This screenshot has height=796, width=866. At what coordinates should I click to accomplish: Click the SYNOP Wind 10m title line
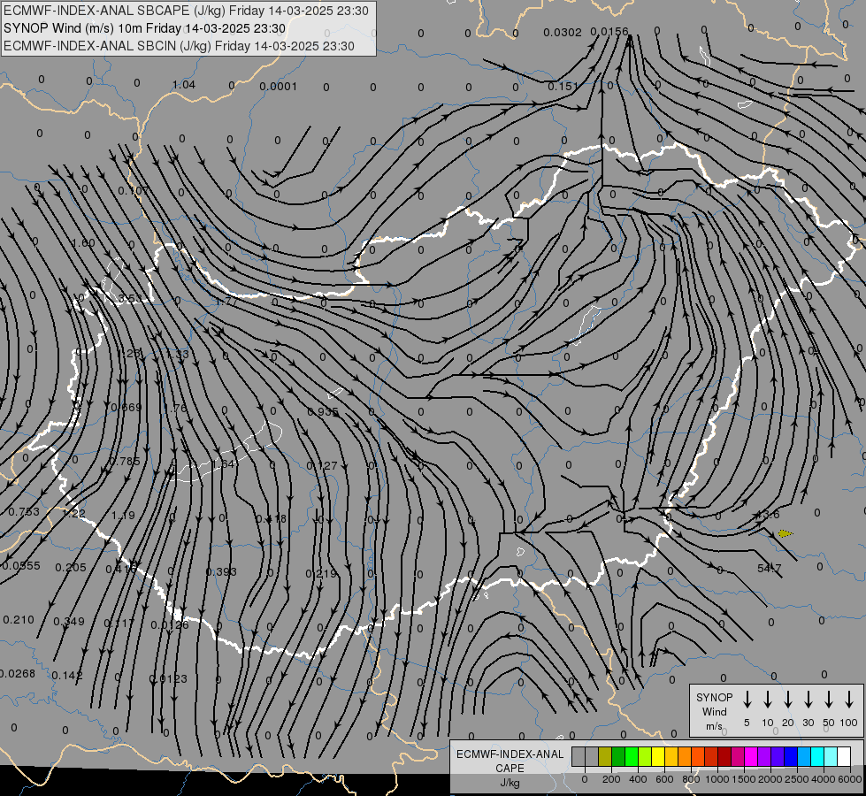[x=145, y=28]
